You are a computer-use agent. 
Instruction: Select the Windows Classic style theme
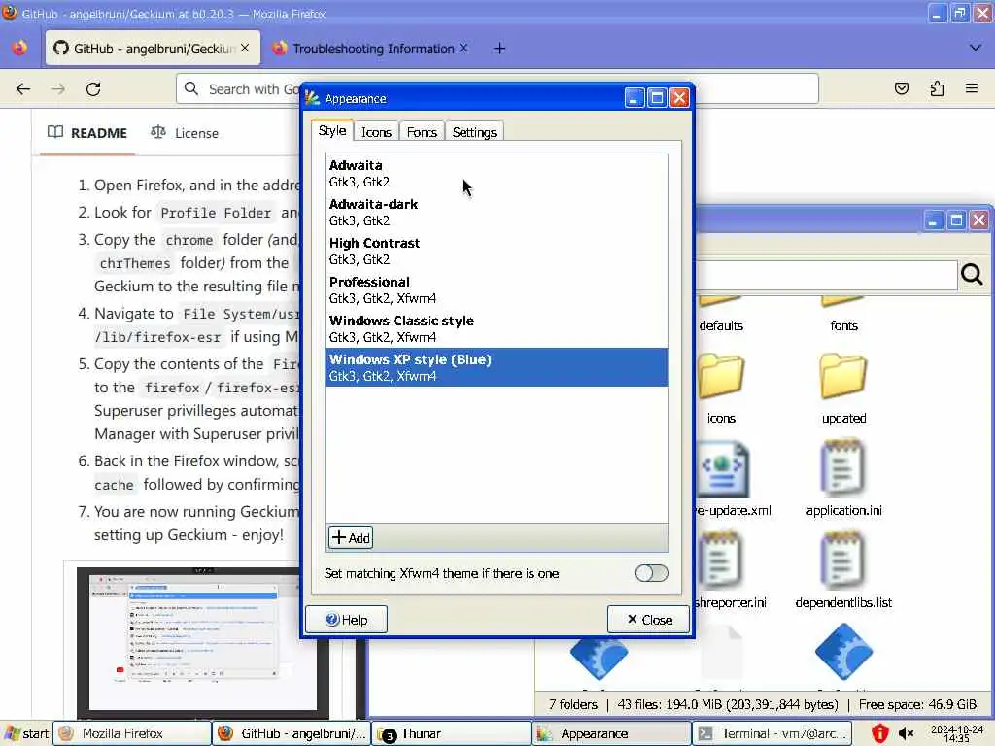pos(497,328)
